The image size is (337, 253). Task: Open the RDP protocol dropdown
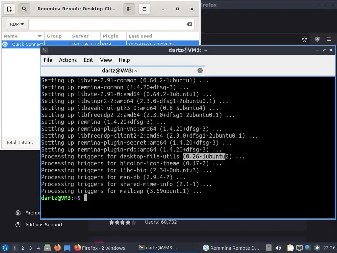click(x=17, y=24)
